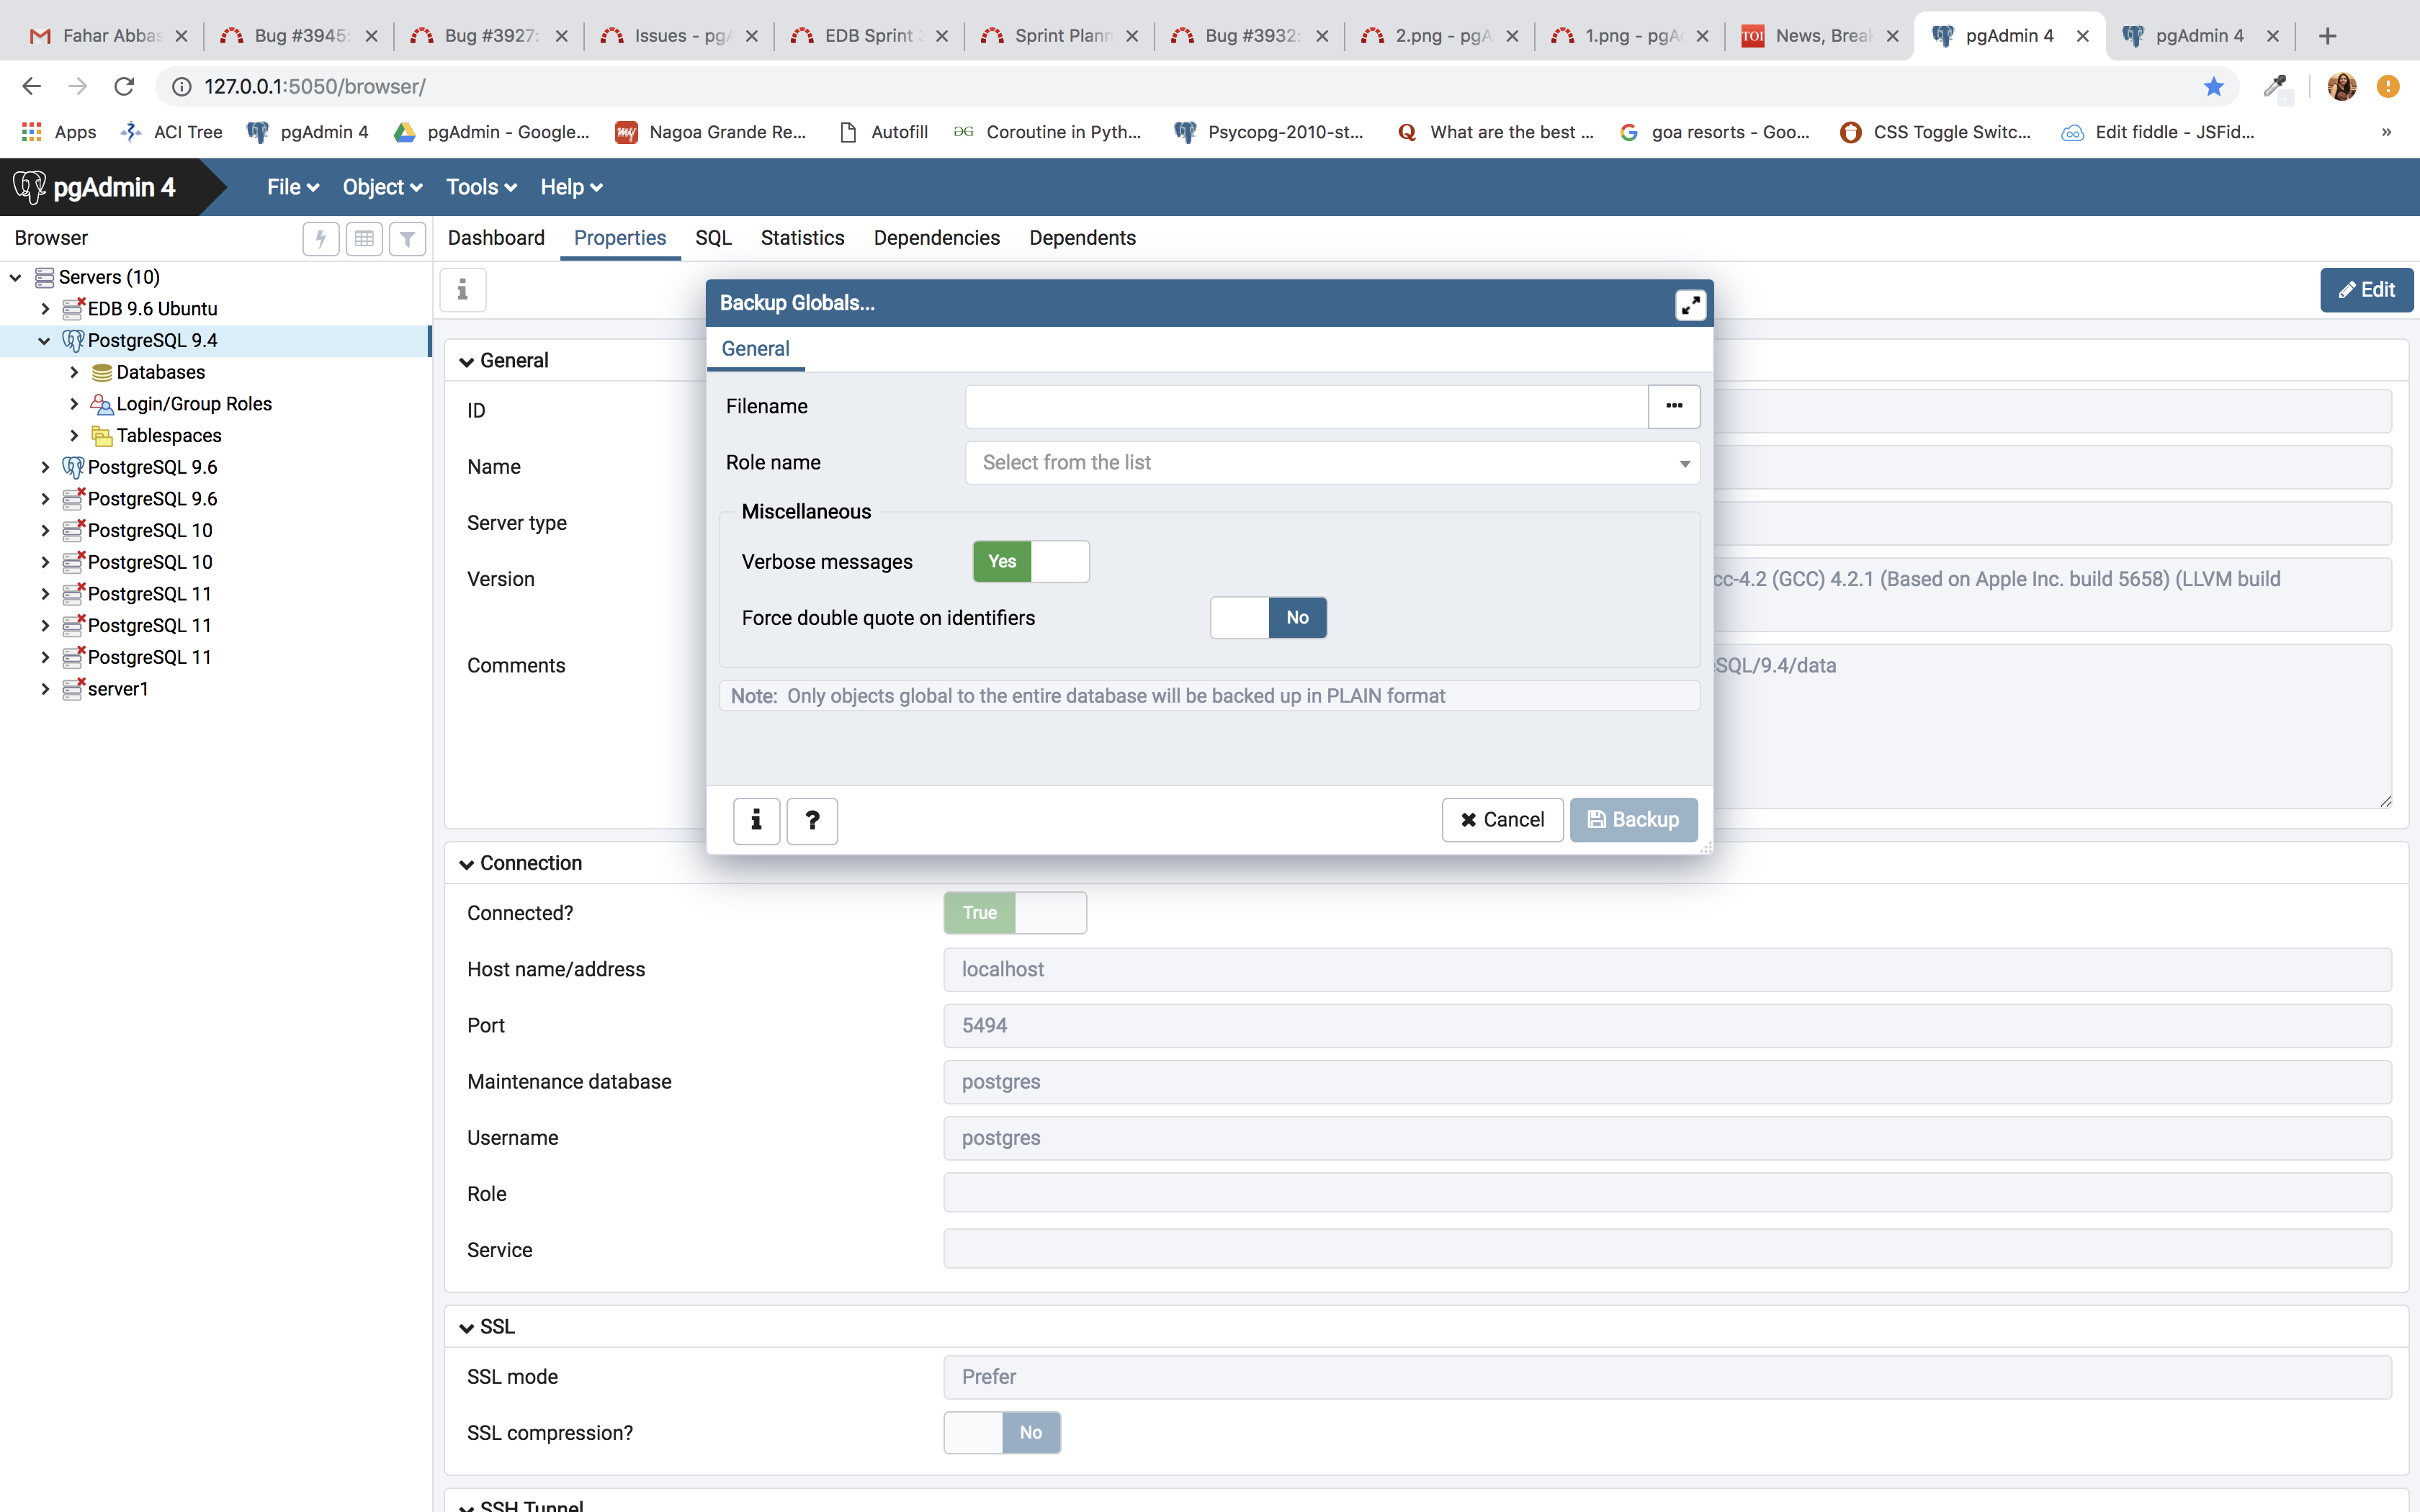Click the color picker extension icon

click(2275, 87)
